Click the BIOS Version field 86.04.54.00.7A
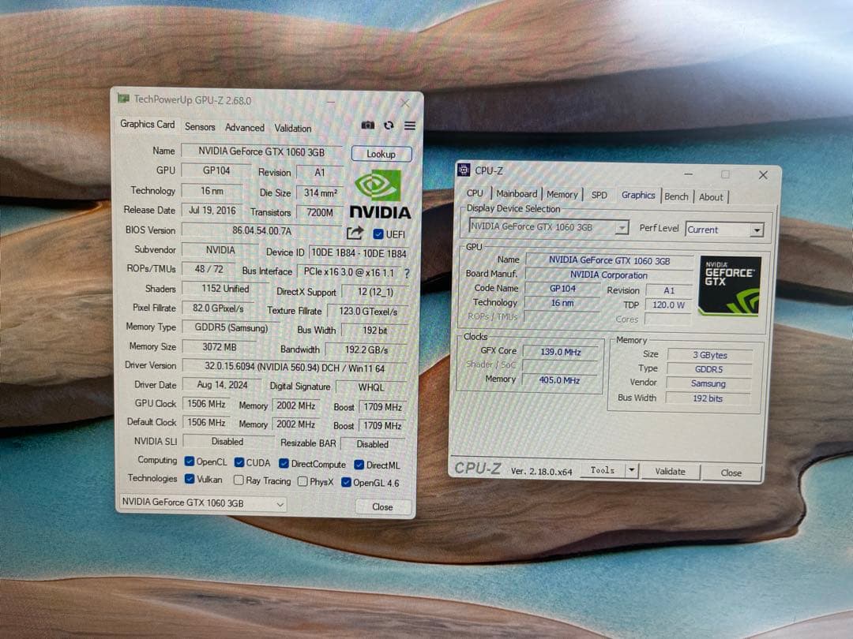The image size is (853, 639). (261, 230)
